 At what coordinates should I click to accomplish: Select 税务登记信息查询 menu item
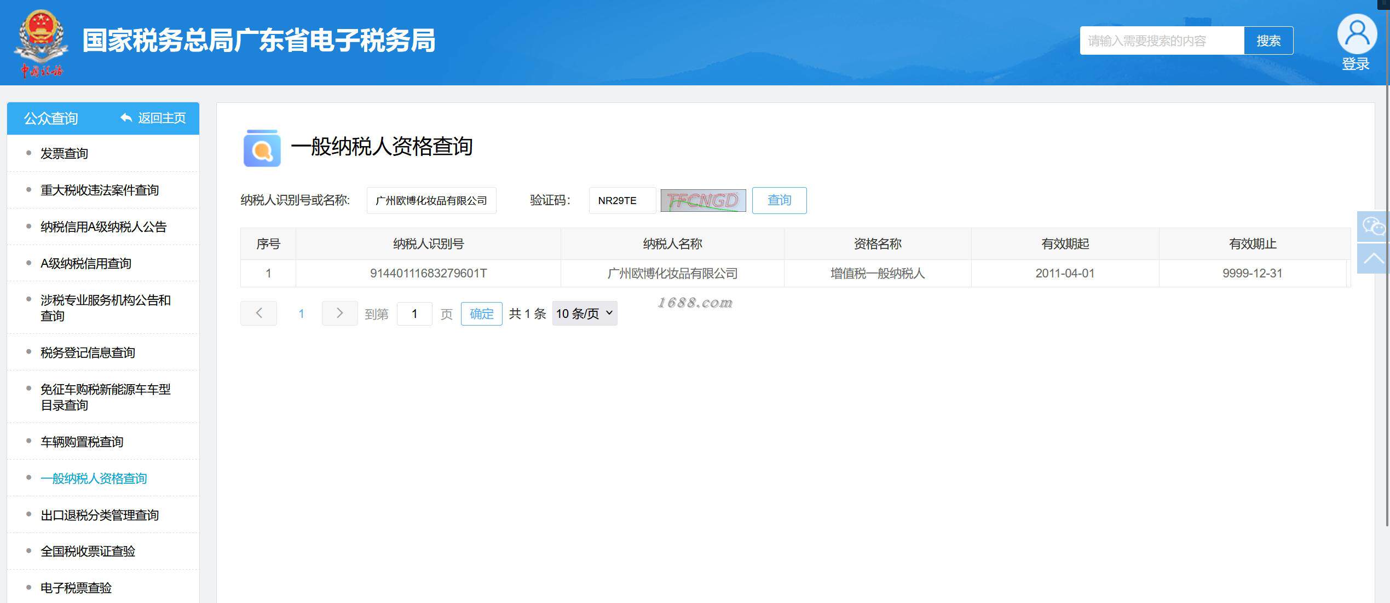(x=88, y=352)
